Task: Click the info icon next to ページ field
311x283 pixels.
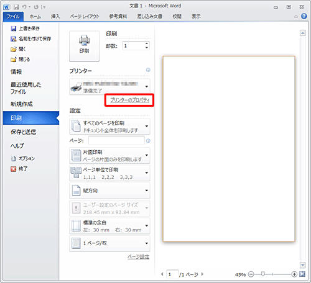Action: [148, 141]
